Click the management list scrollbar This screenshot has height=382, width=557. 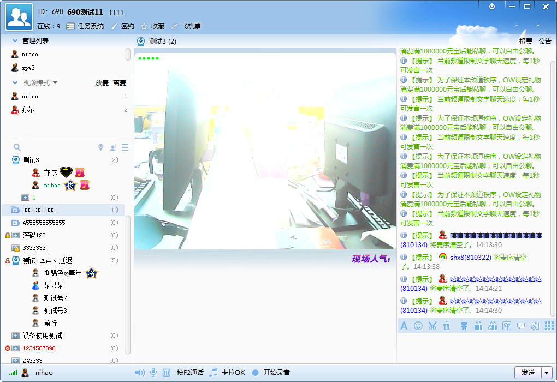click(x=128, y=55)
